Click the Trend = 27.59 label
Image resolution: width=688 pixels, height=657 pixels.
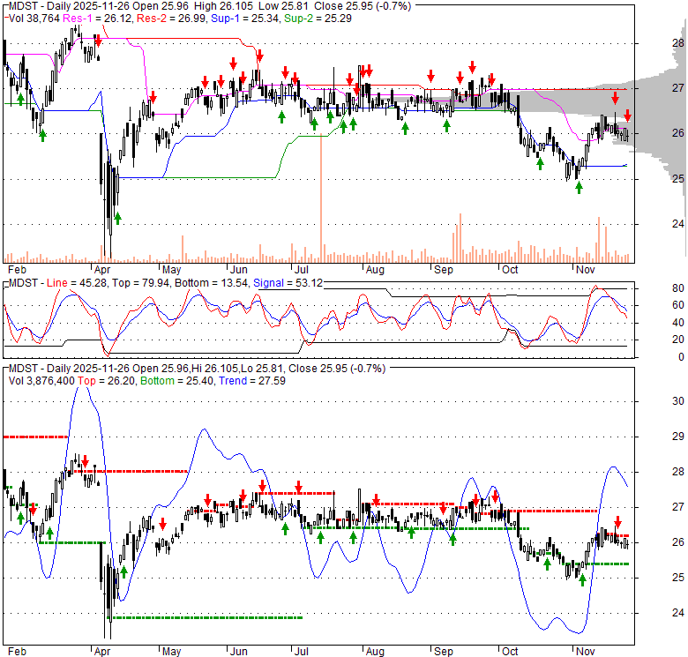(x=252, y=381)
